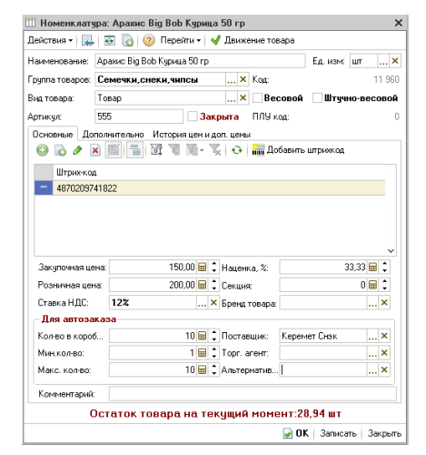Click the help question mark icon
426x455 pixels.
(149, 40)
